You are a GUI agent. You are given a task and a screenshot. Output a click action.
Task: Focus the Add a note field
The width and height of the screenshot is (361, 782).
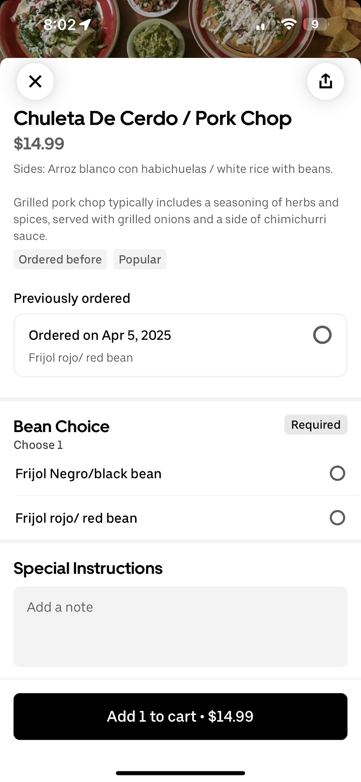[x=180, y=626]
